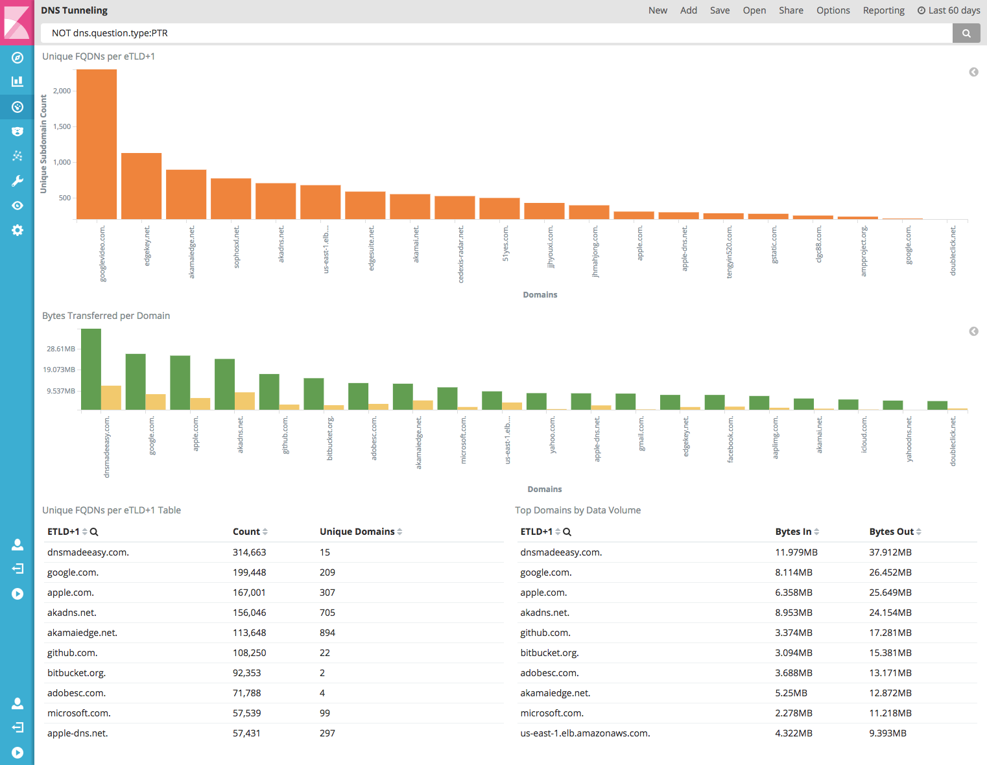Click the Unique FQDNs per eTLD+1 Table title
The height and width of the screenshot is (765, 987).
coord(112,510)
